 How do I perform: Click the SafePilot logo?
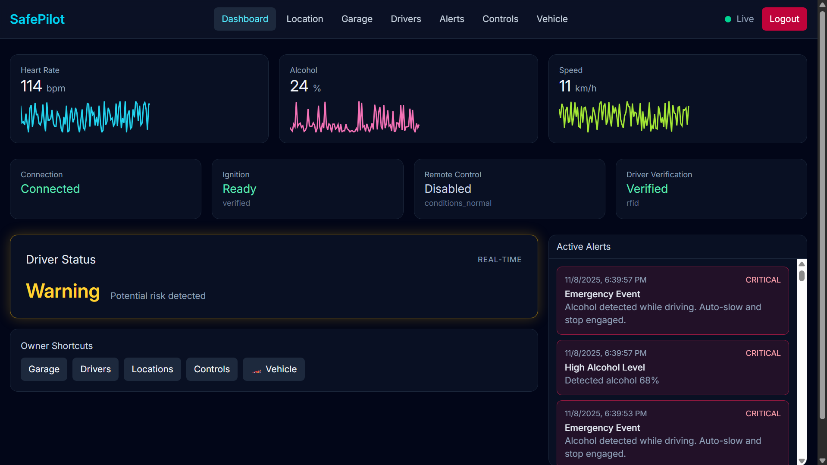coord(37,19)
